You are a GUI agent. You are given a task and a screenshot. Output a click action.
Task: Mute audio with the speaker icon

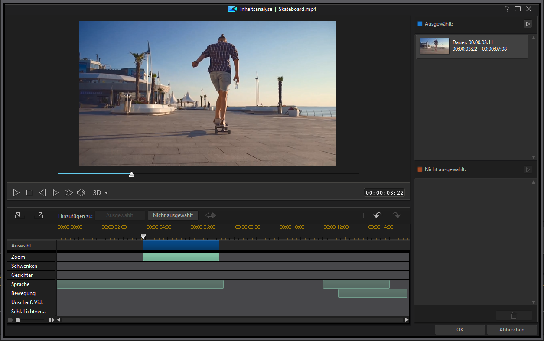click(81, 192)
